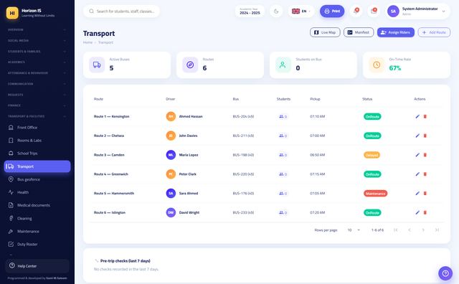Open the System Administrator account menu

[417, 11]
